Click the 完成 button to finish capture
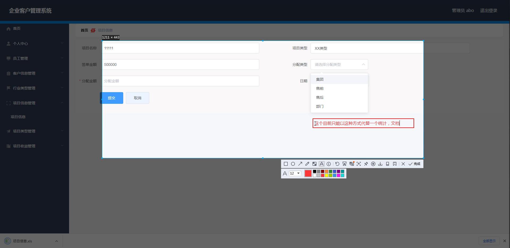510x248 pixels. pos(415,164)
